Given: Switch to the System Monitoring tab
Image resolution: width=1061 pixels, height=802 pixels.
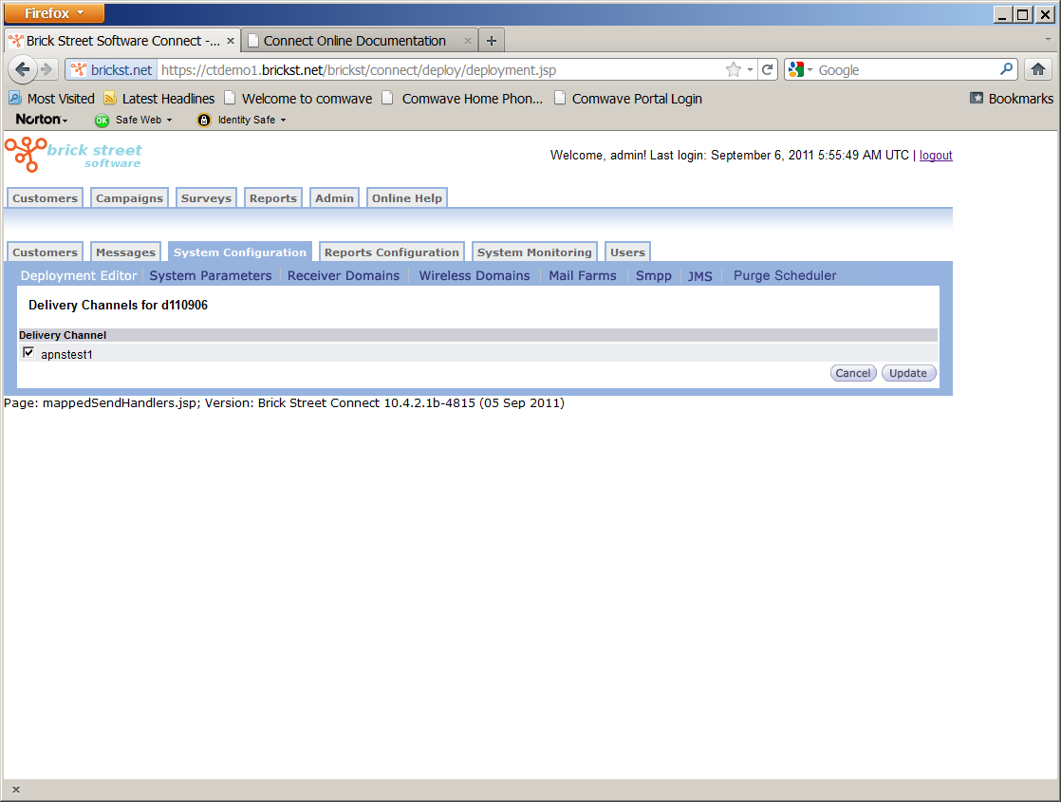Looking at the screenshot, I should pyautogui.click(x=534, y=252).
